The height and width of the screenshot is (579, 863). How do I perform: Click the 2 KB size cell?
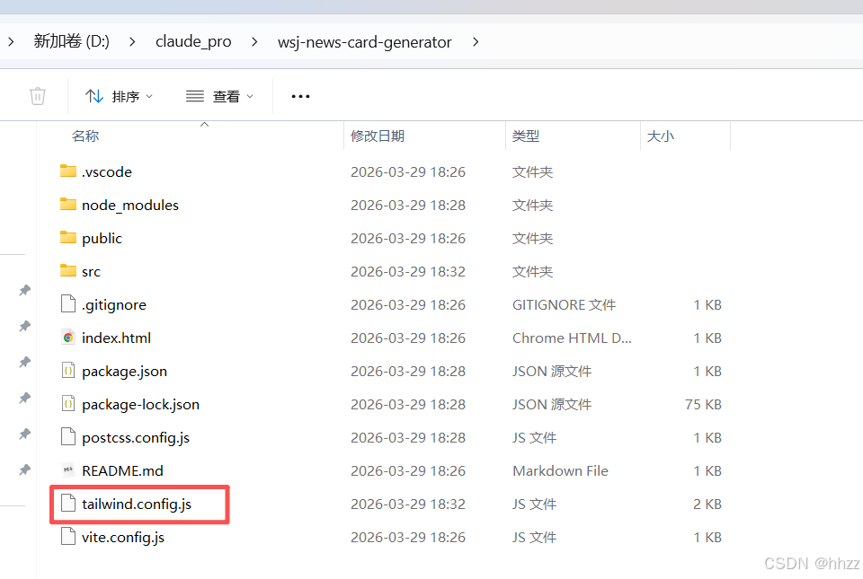click(x=707, y=504)
